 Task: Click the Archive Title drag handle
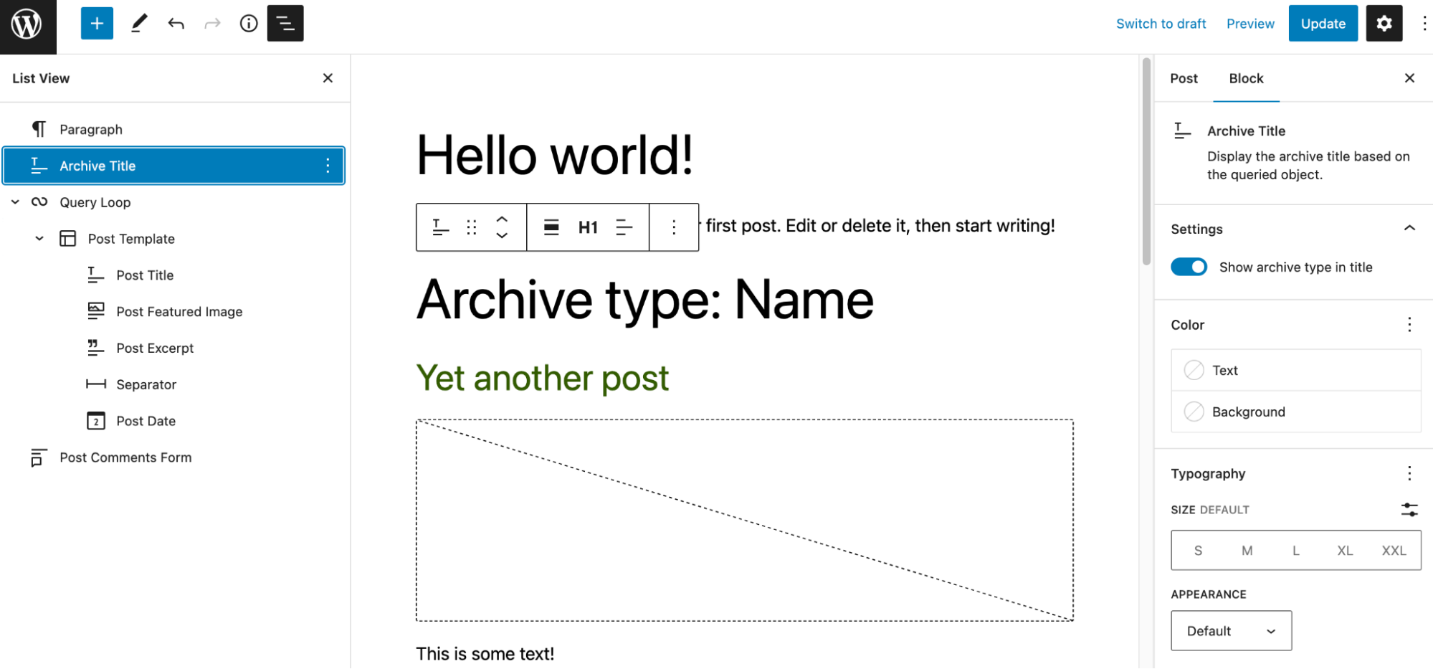pyautogui.click(x=471, y=227)
